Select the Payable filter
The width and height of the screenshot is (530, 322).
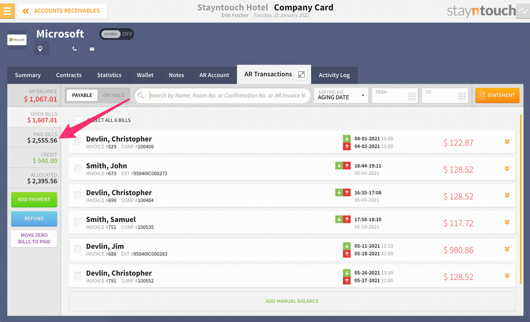[82, 95]
